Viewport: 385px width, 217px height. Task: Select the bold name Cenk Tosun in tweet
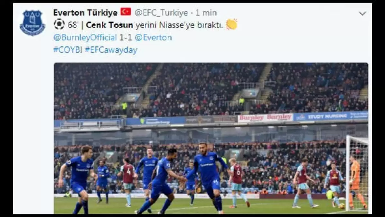pos(109,25)
